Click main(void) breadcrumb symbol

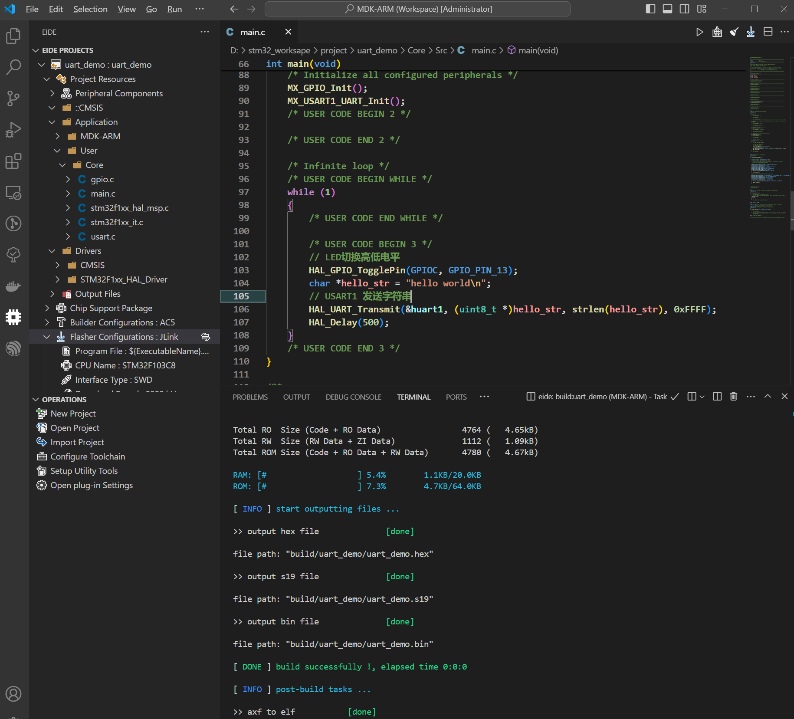click(x=538, y=50)
